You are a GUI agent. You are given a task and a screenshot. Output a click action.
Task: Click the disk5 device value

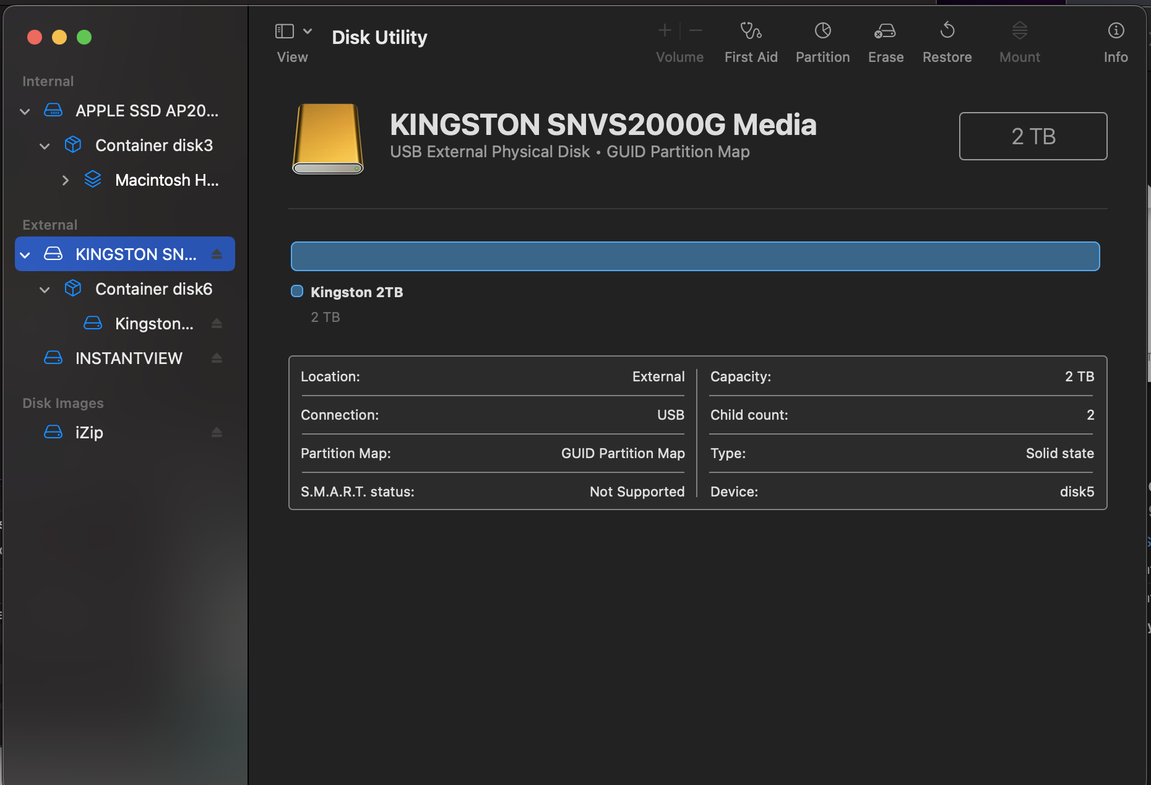coord(1077,492)
